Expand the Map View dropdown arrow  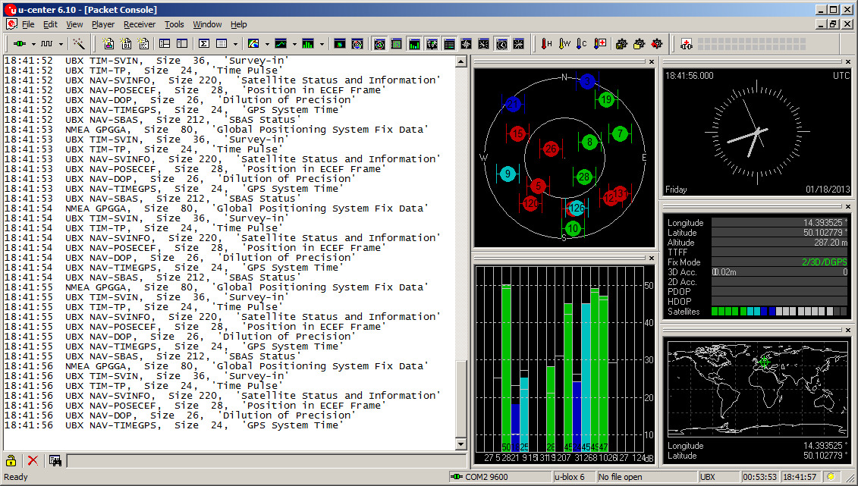(267, 44)
